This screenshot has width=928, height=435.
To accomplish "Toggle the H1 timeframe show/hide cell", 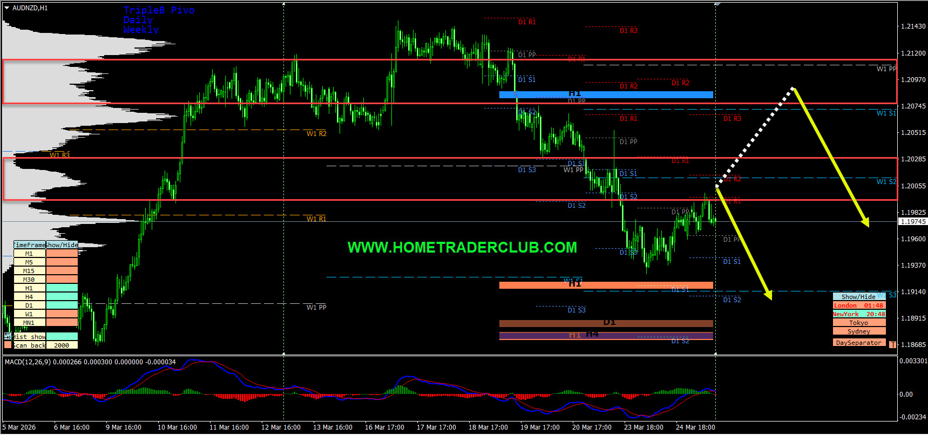I will coord(62,288).
